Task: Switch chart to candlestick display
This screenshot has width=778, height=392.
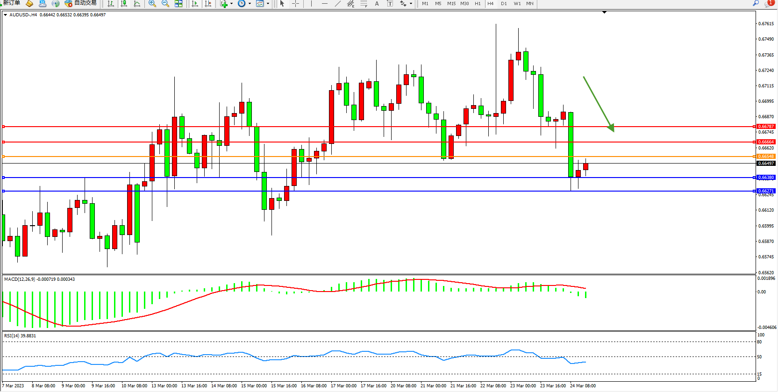Action: point(124,4)
